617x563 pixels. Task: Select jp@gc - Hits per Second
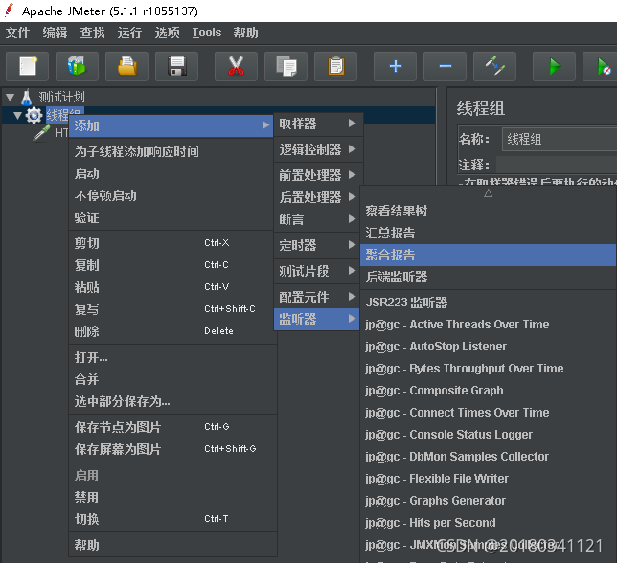(488, 523)
